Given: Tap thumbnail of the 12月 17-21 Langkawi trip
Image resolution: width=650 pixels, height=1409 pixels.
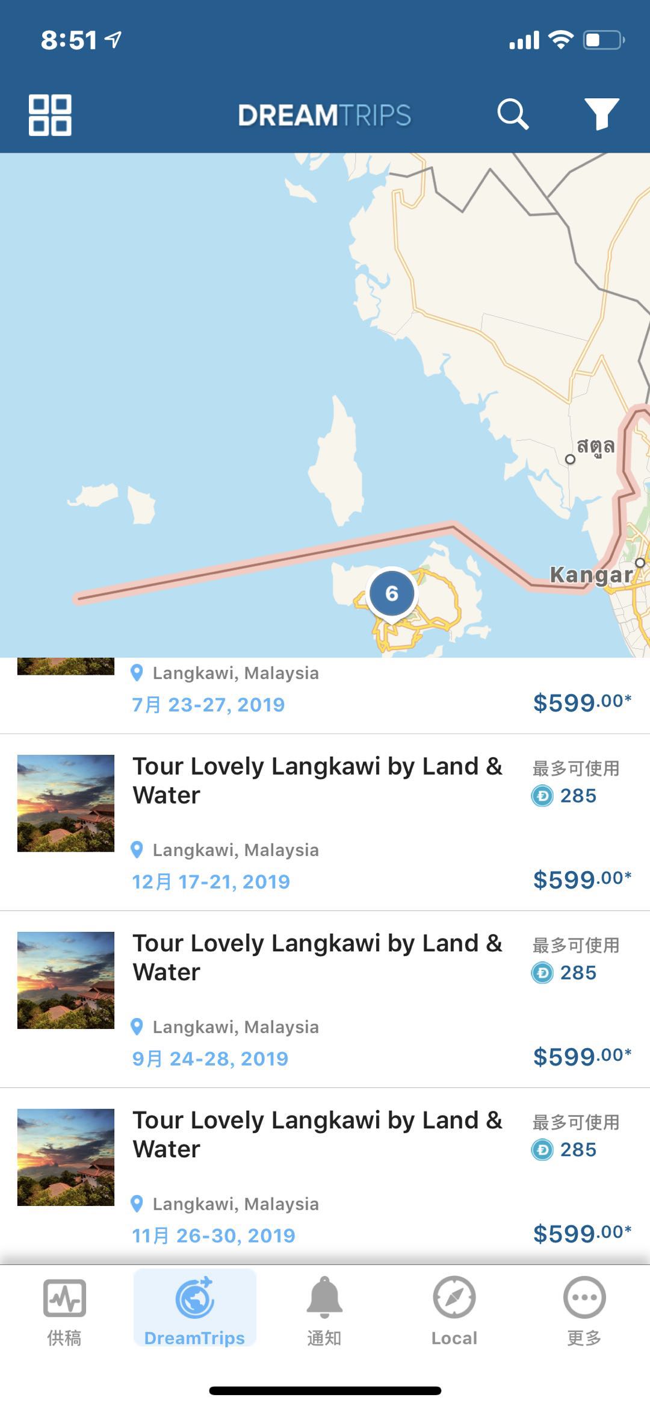Looking at the screenshot, I should click(66, 803).
